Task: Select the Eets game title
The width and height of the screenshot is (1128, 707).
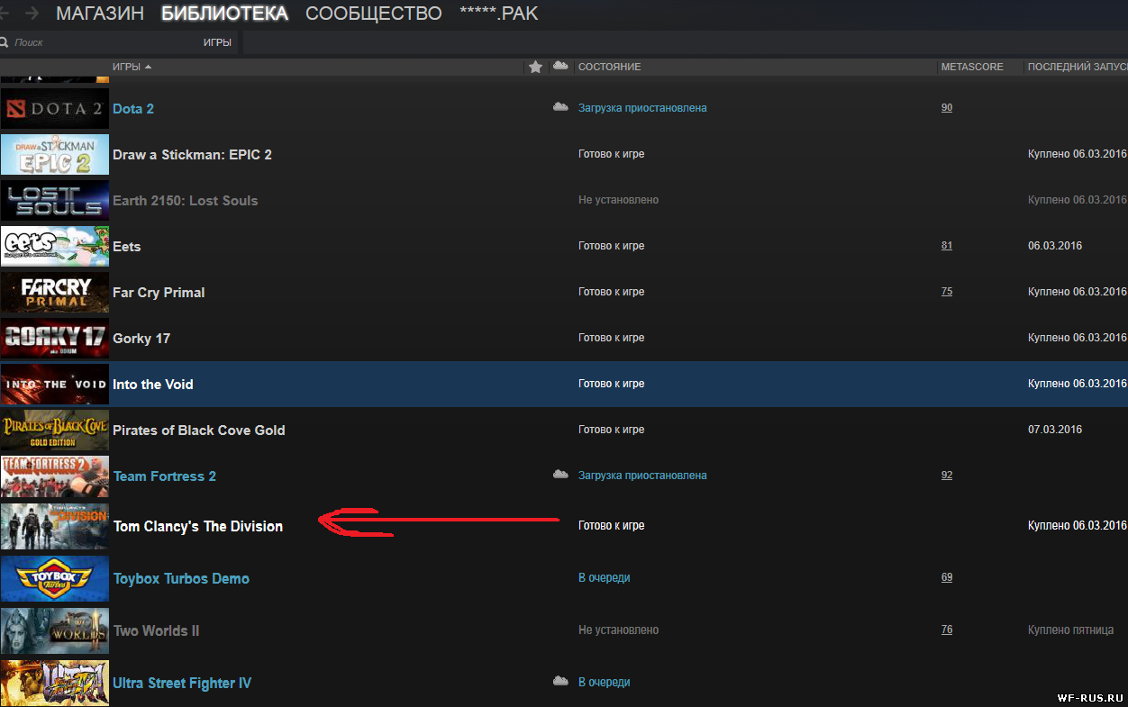Action: click(x=127, y=246)
